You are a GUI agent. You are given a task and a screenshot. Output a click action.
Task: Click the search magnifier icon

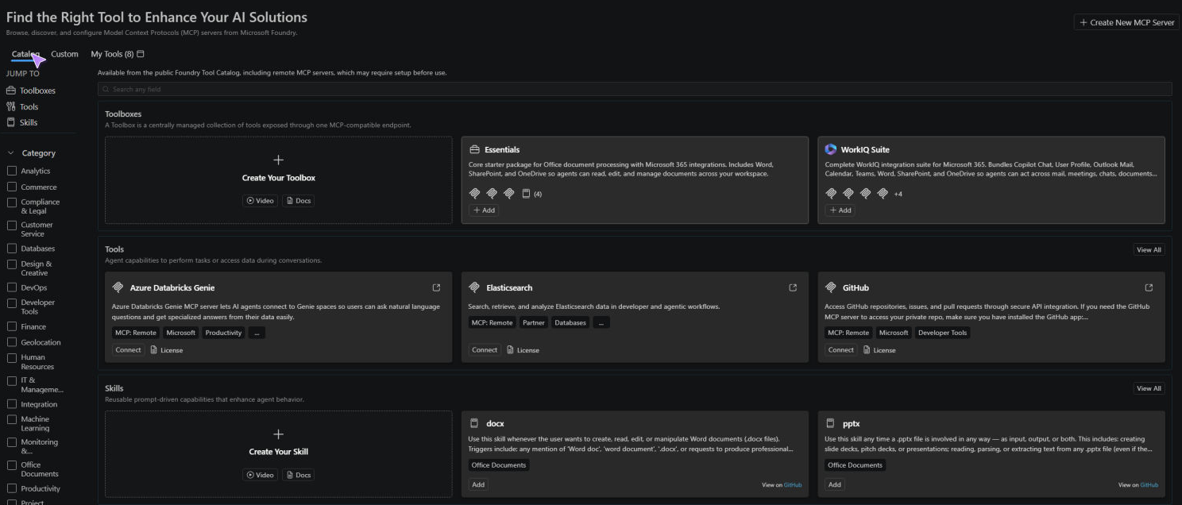tap(106, 90)
